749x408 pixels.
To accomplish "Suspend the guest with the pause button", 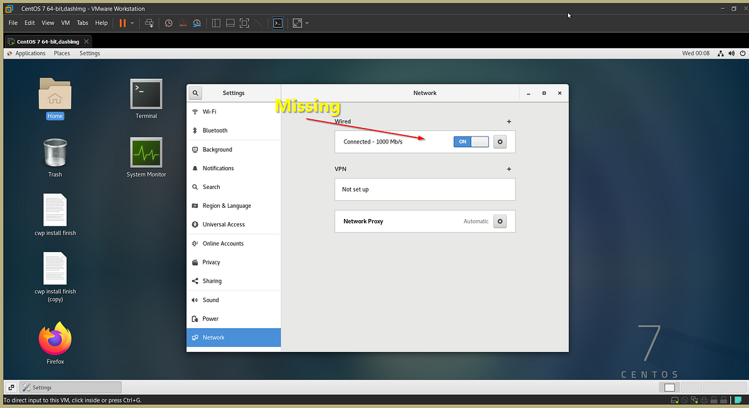I will coord(123,22).
